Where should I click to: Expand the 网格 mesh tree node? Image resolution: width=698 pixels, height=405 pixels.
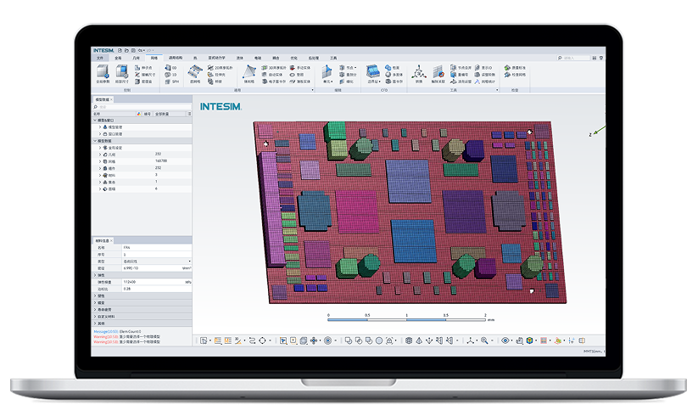(x=100, y=160)
